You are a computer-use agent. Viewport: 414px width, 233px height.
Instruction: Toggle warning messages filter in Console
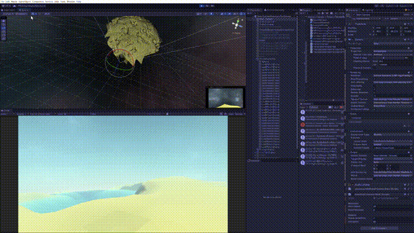coord(336,107)
